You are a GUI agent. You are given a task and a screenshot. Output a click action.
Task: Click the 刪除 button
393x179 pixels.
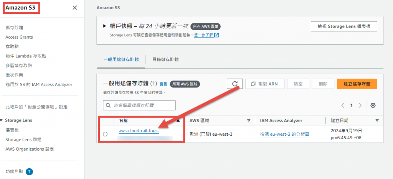point(323,84)
